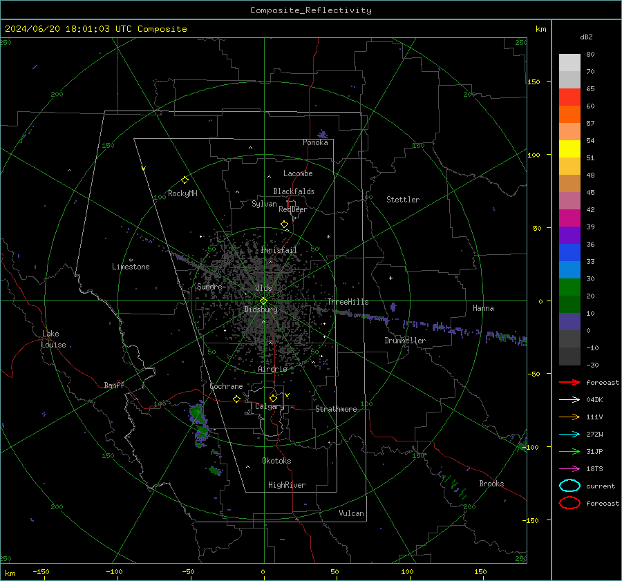Select the red 65 dBZ color swatch
The height and width of the screenshot is (581, 622).
tap(569, 97)
